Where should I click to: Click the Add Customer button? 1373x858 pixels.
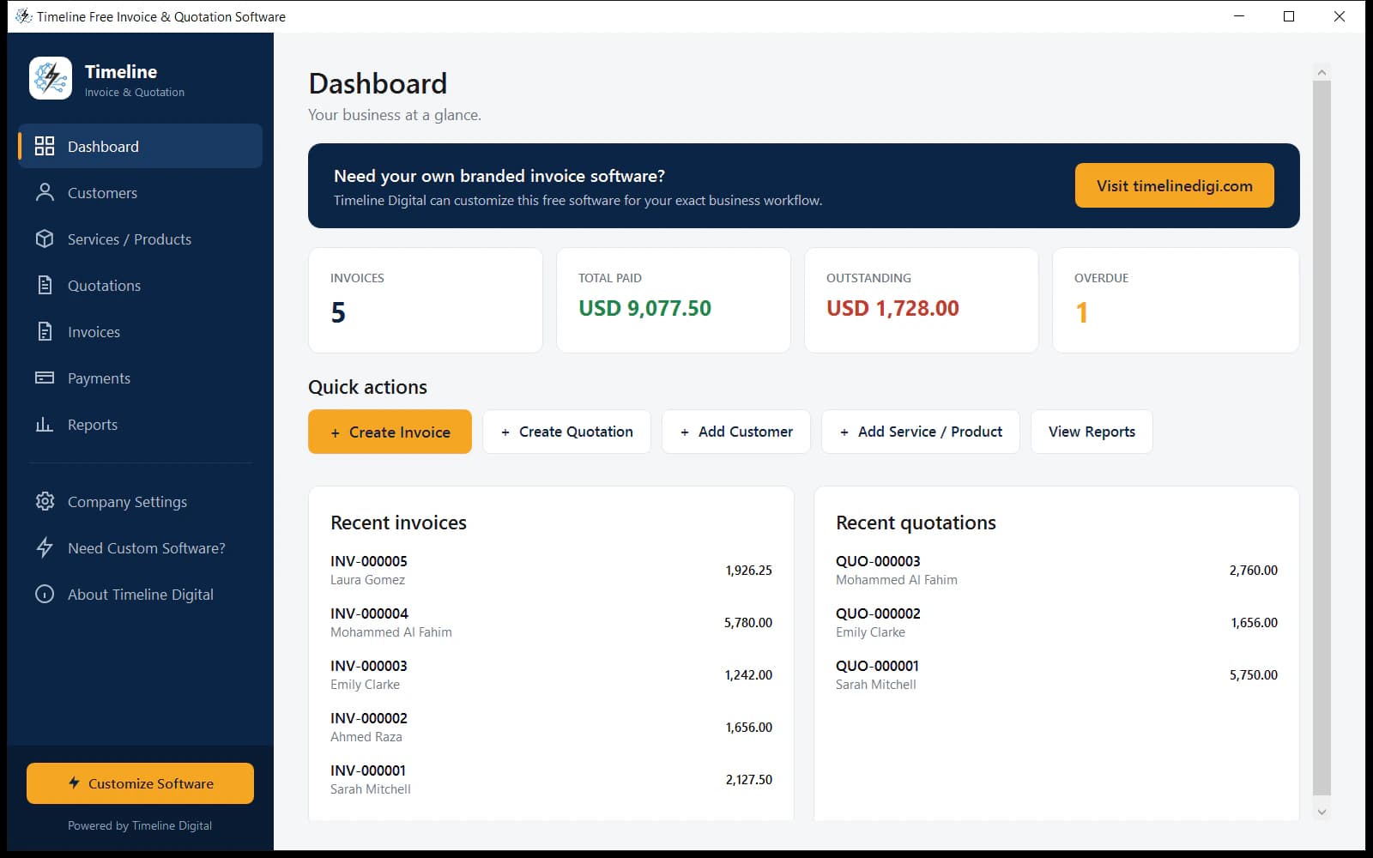pos(736,432)
